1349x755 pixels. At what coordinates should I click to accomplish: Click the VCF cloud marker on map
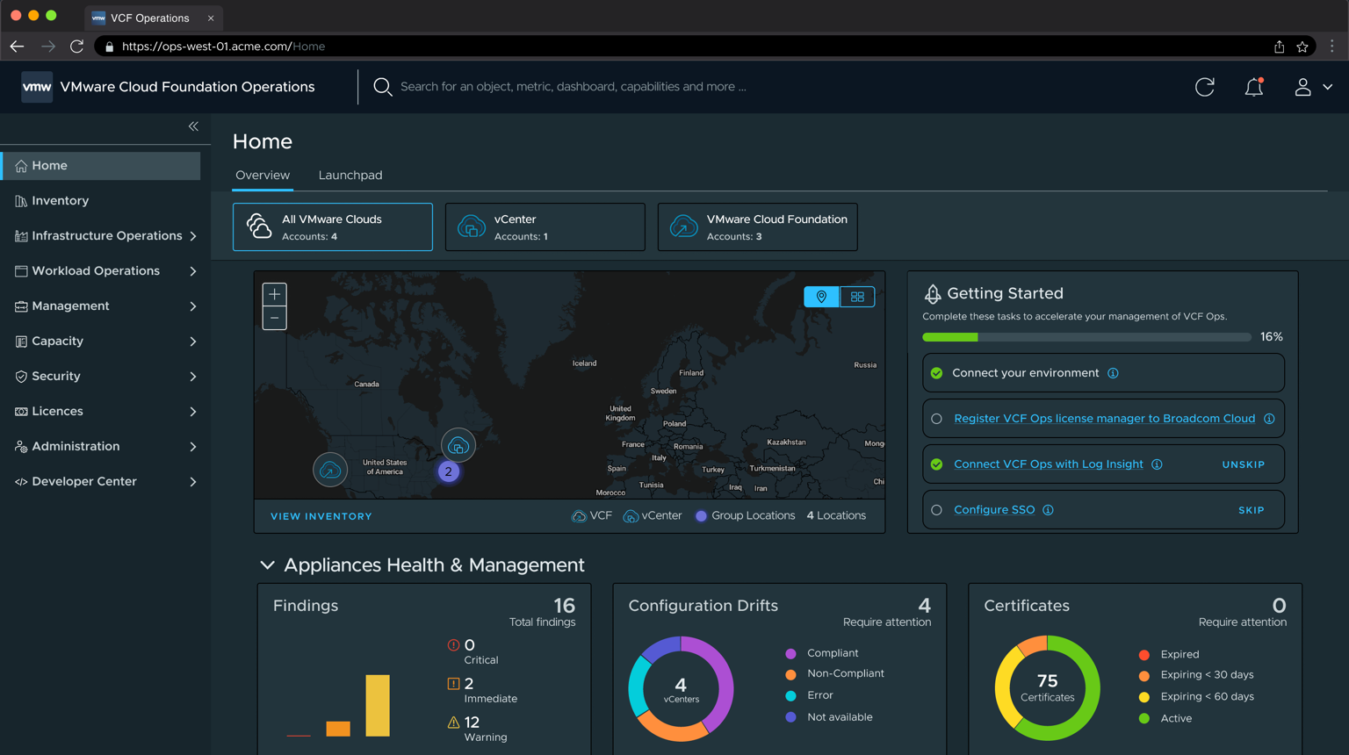tap(330, 470)
